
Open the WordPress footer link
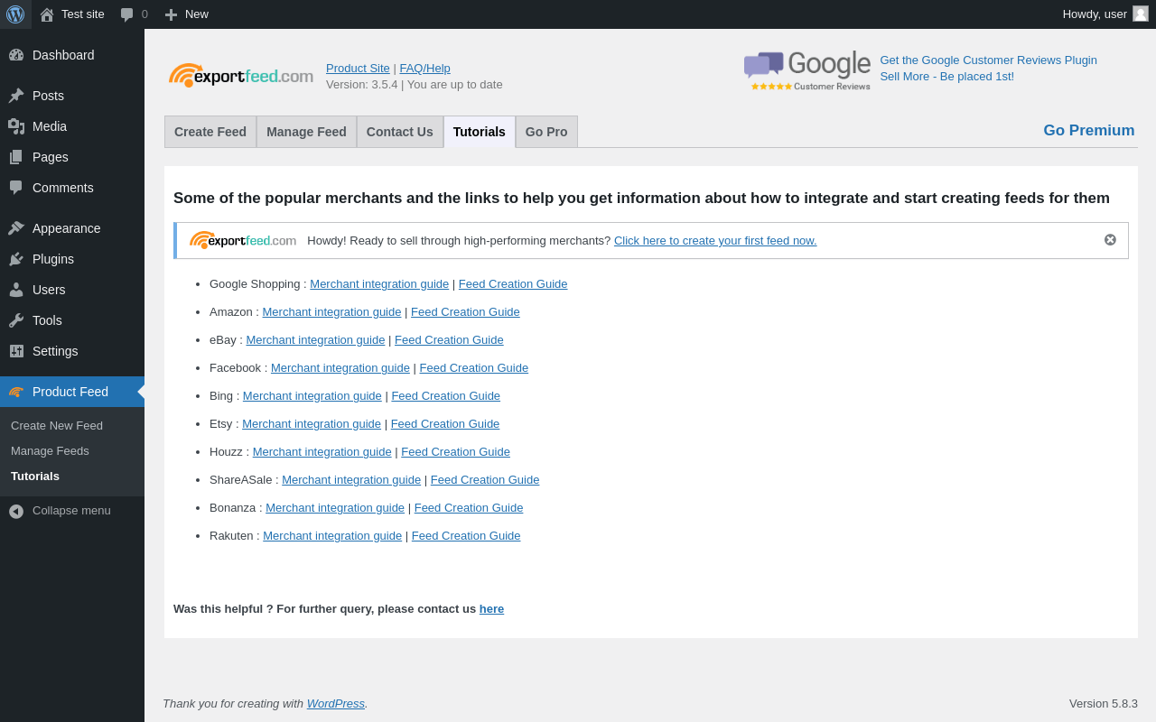(336, 704)
